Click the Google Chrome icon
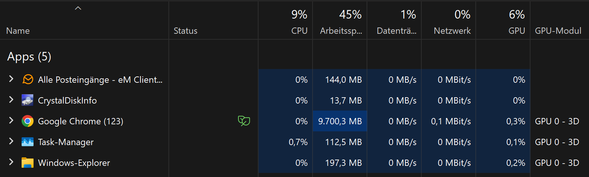Image resolution: width=589 pixels, height=177 pixels. [28, 121]
